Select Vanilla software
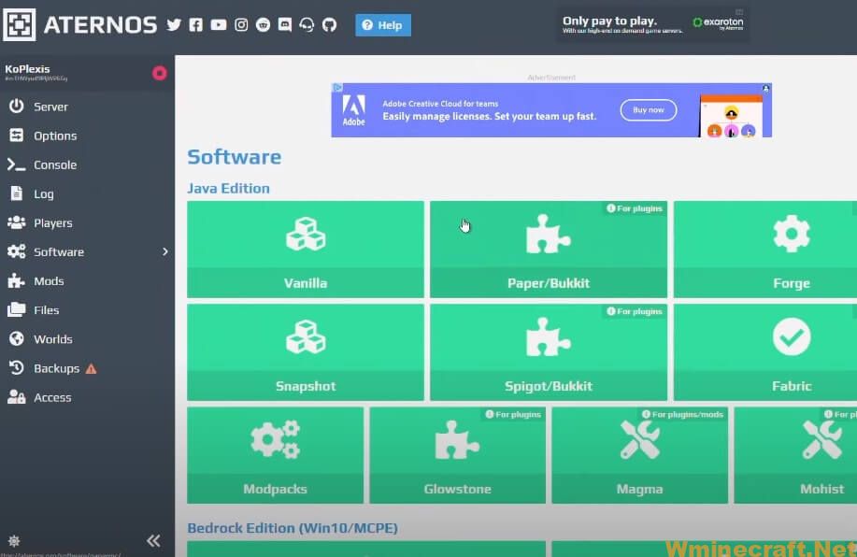 [306, 250]
